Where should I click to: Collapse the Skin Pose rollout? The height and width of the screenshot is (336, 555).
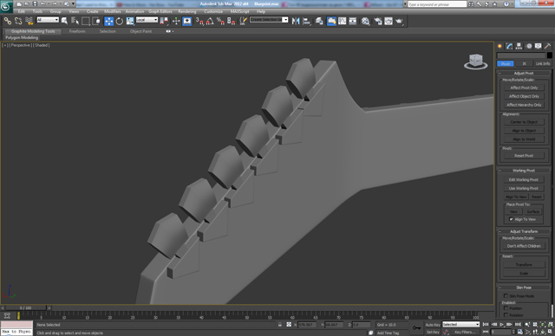click(524, 288)
